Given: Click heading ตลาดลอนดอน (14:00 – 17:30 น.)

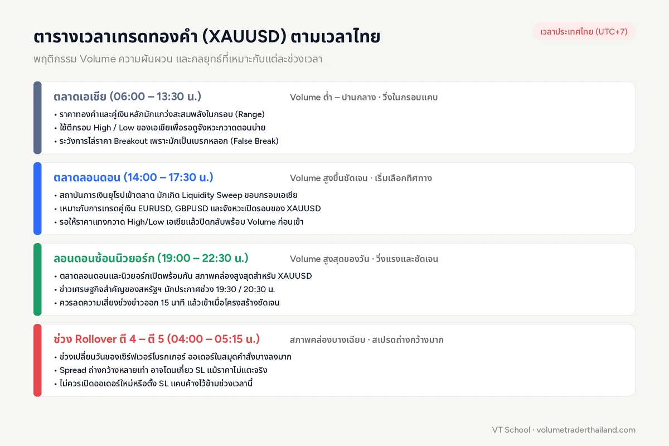Looking at the screenshot, I should [133, 177].
